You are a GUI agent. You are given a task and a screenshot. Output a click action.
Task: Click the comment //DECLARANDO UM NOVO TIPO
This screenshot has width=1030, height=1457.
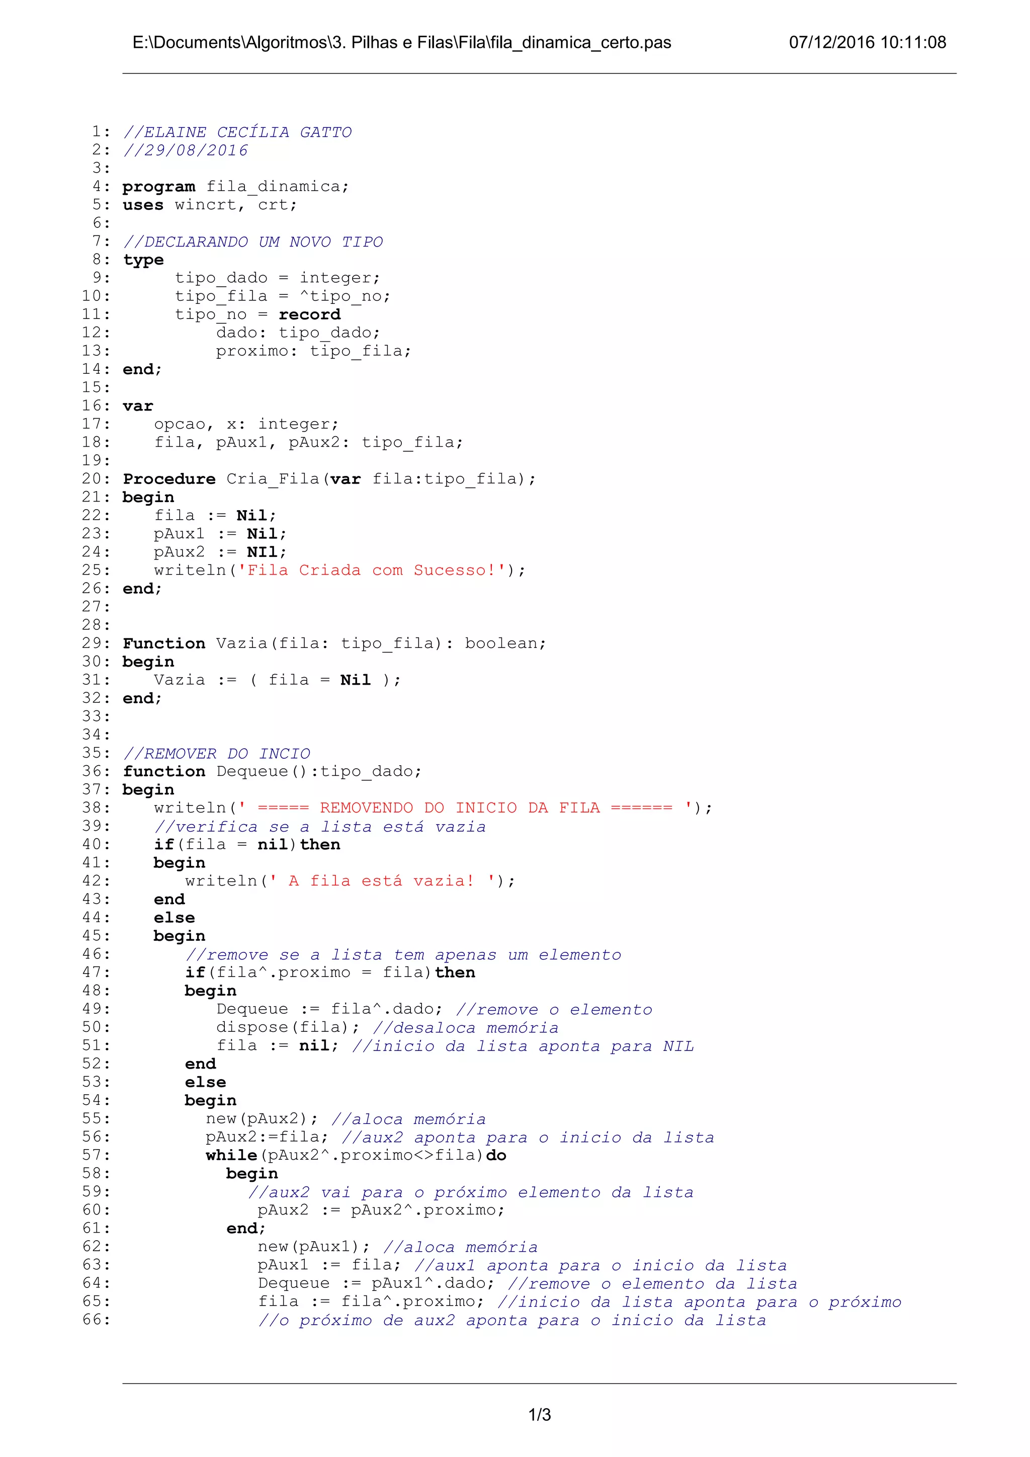coord(253,242)
